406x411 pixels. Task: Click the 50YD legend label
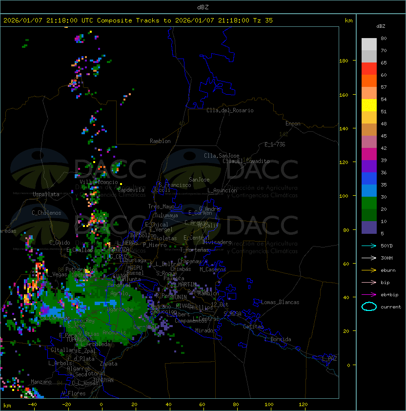click(386, 246)
